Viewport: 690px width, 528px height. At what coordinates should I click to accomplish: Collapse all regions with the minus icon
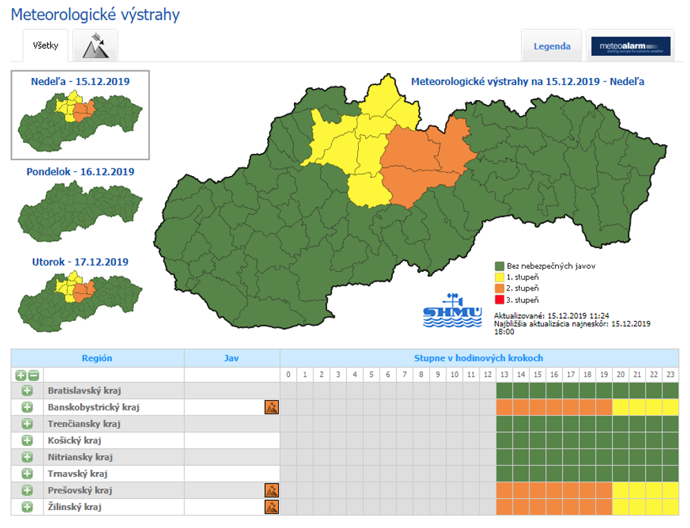click(x=33, y=375)
